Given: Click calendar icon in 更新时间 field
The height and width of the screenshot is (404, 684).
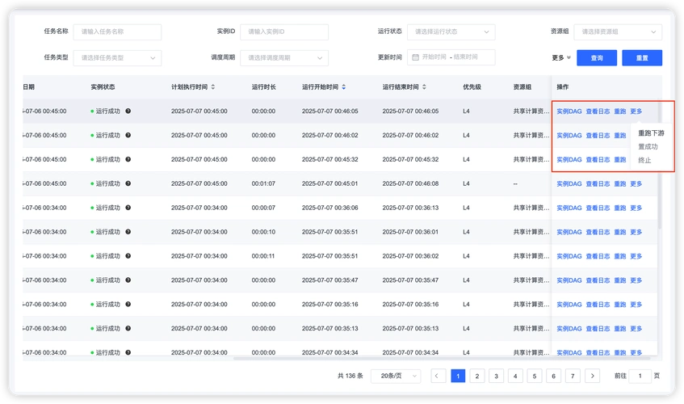Looking at the screenshot, I should point(415,57).
